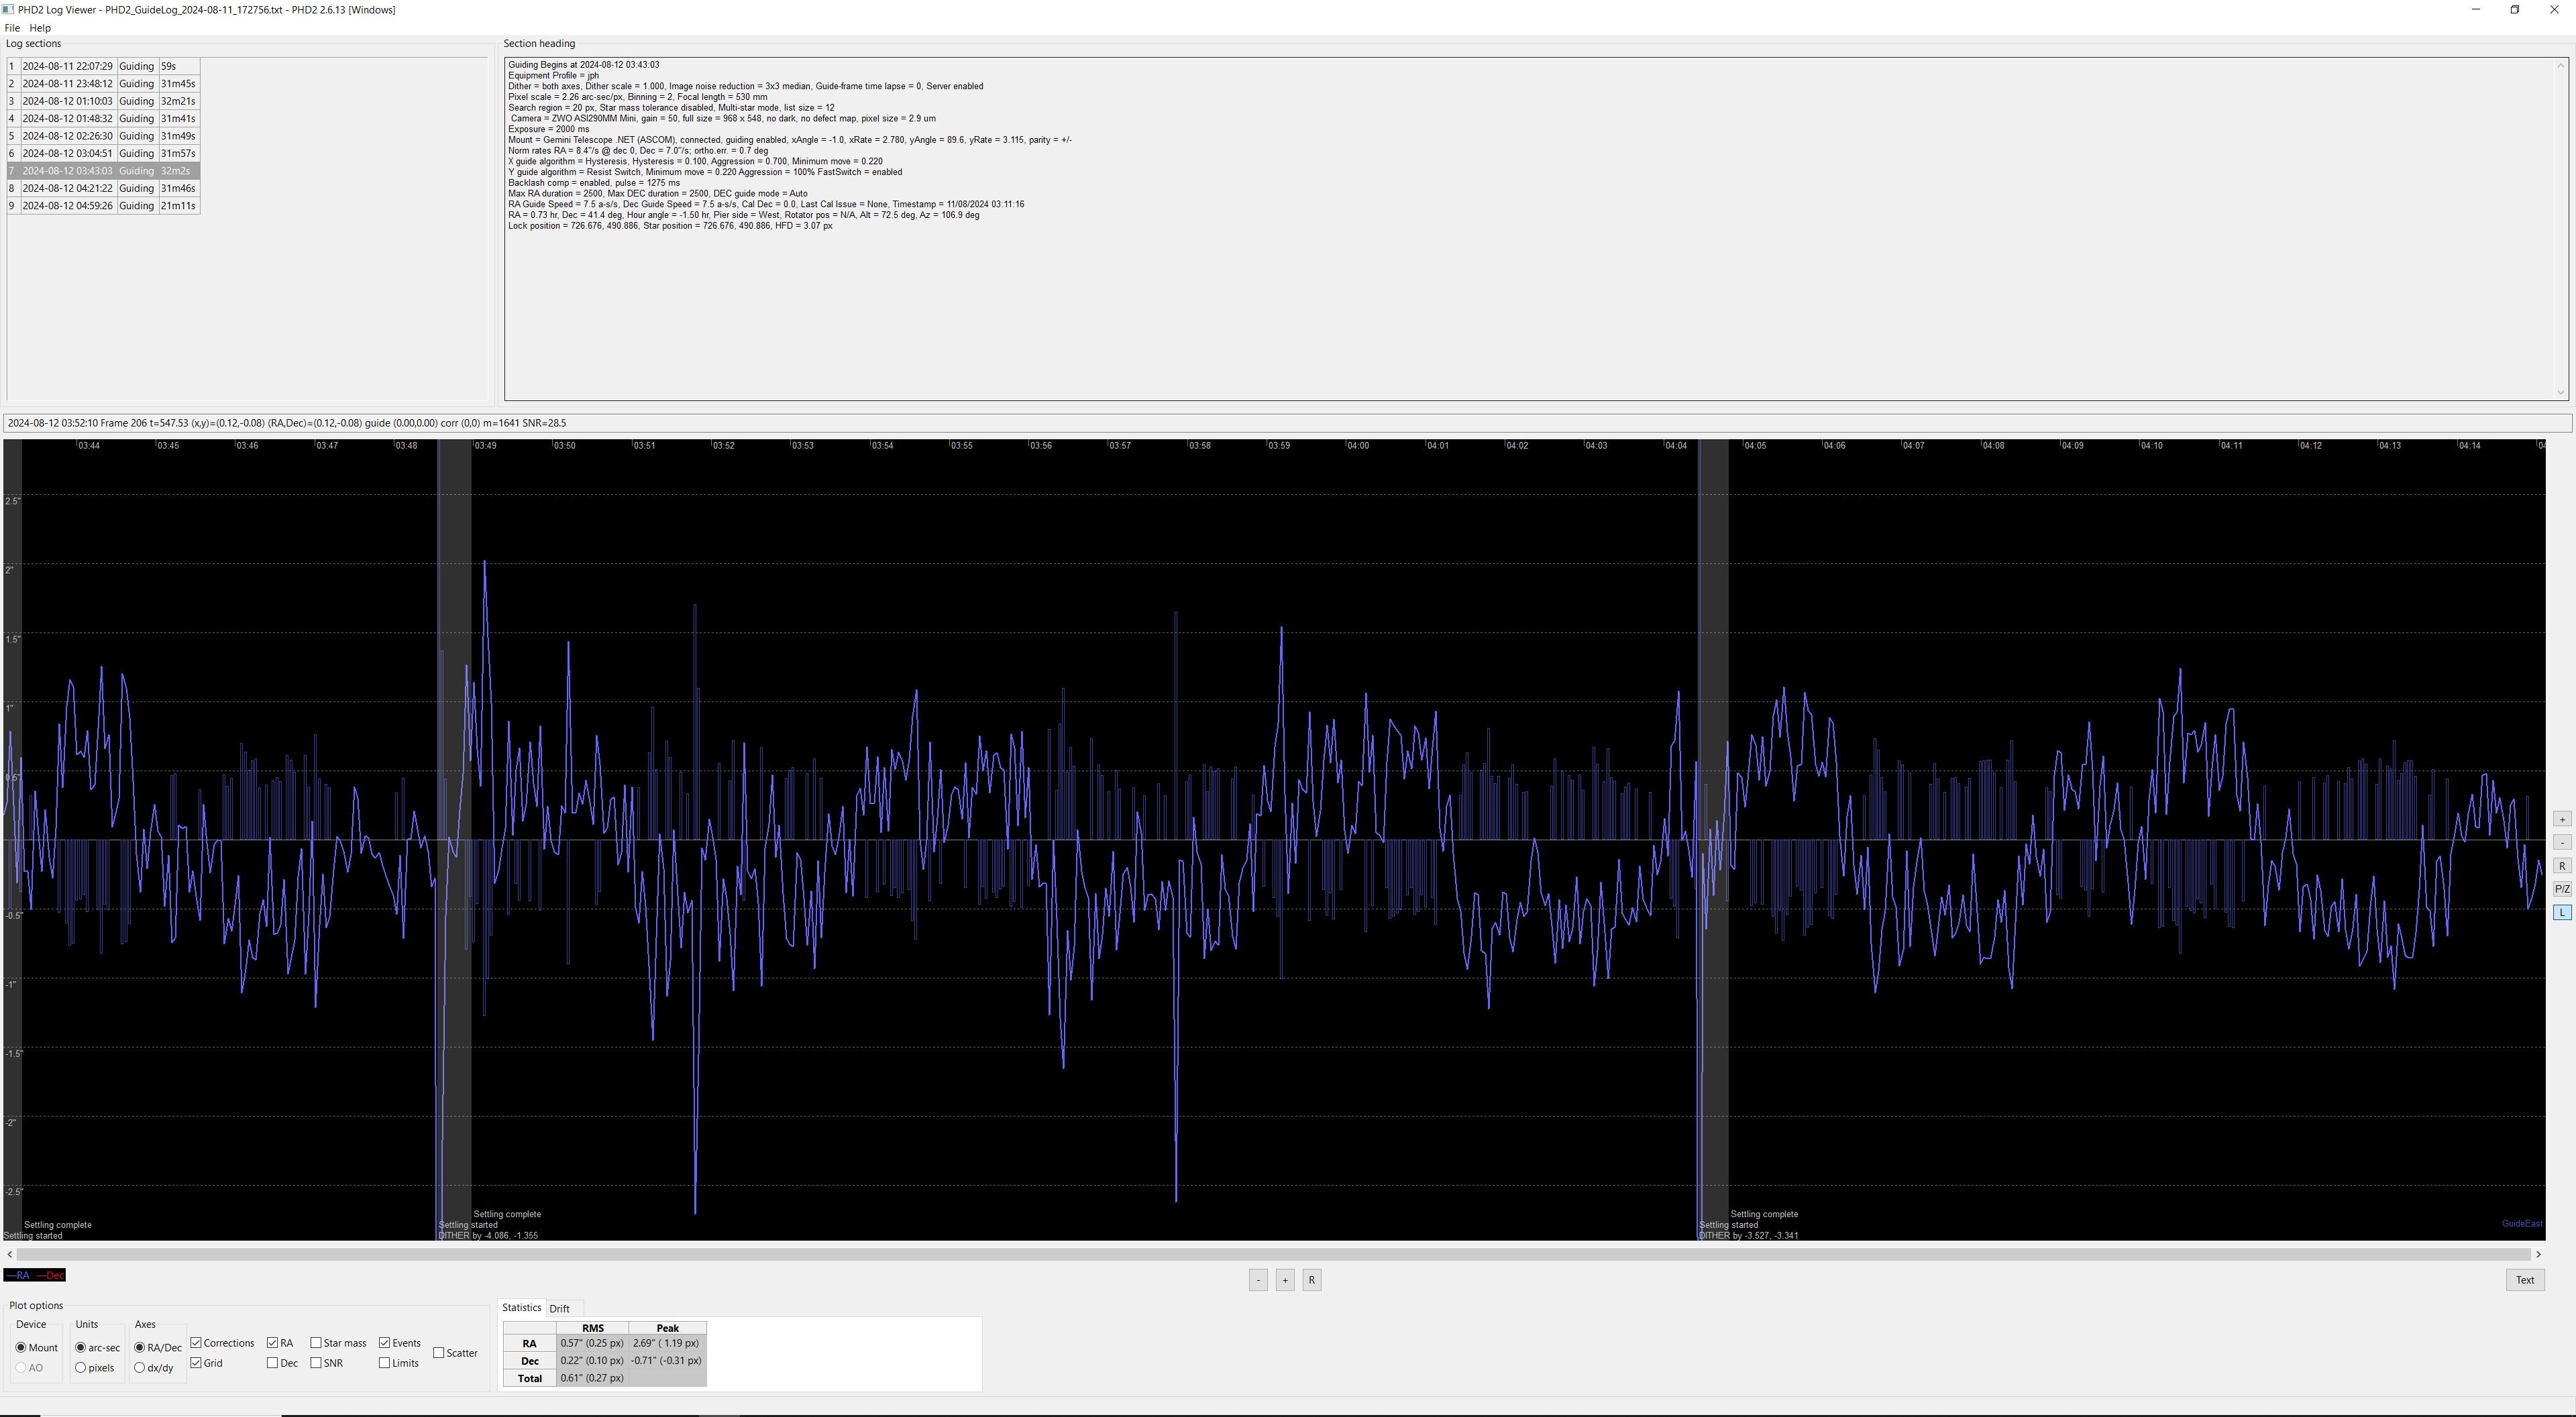Enable the Scatter checkbox
This screenshot has height=1417, width=2576.
click(x=438, y=1353)
